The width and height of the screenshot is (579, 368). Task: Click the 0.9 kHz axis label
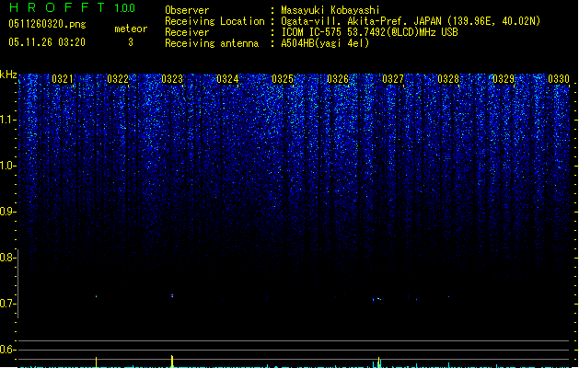coord(8,212)
